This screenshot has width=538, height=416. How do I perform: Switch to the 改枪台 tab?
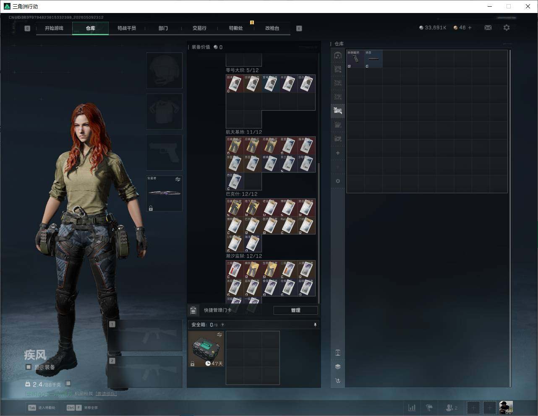pos(272,28)
